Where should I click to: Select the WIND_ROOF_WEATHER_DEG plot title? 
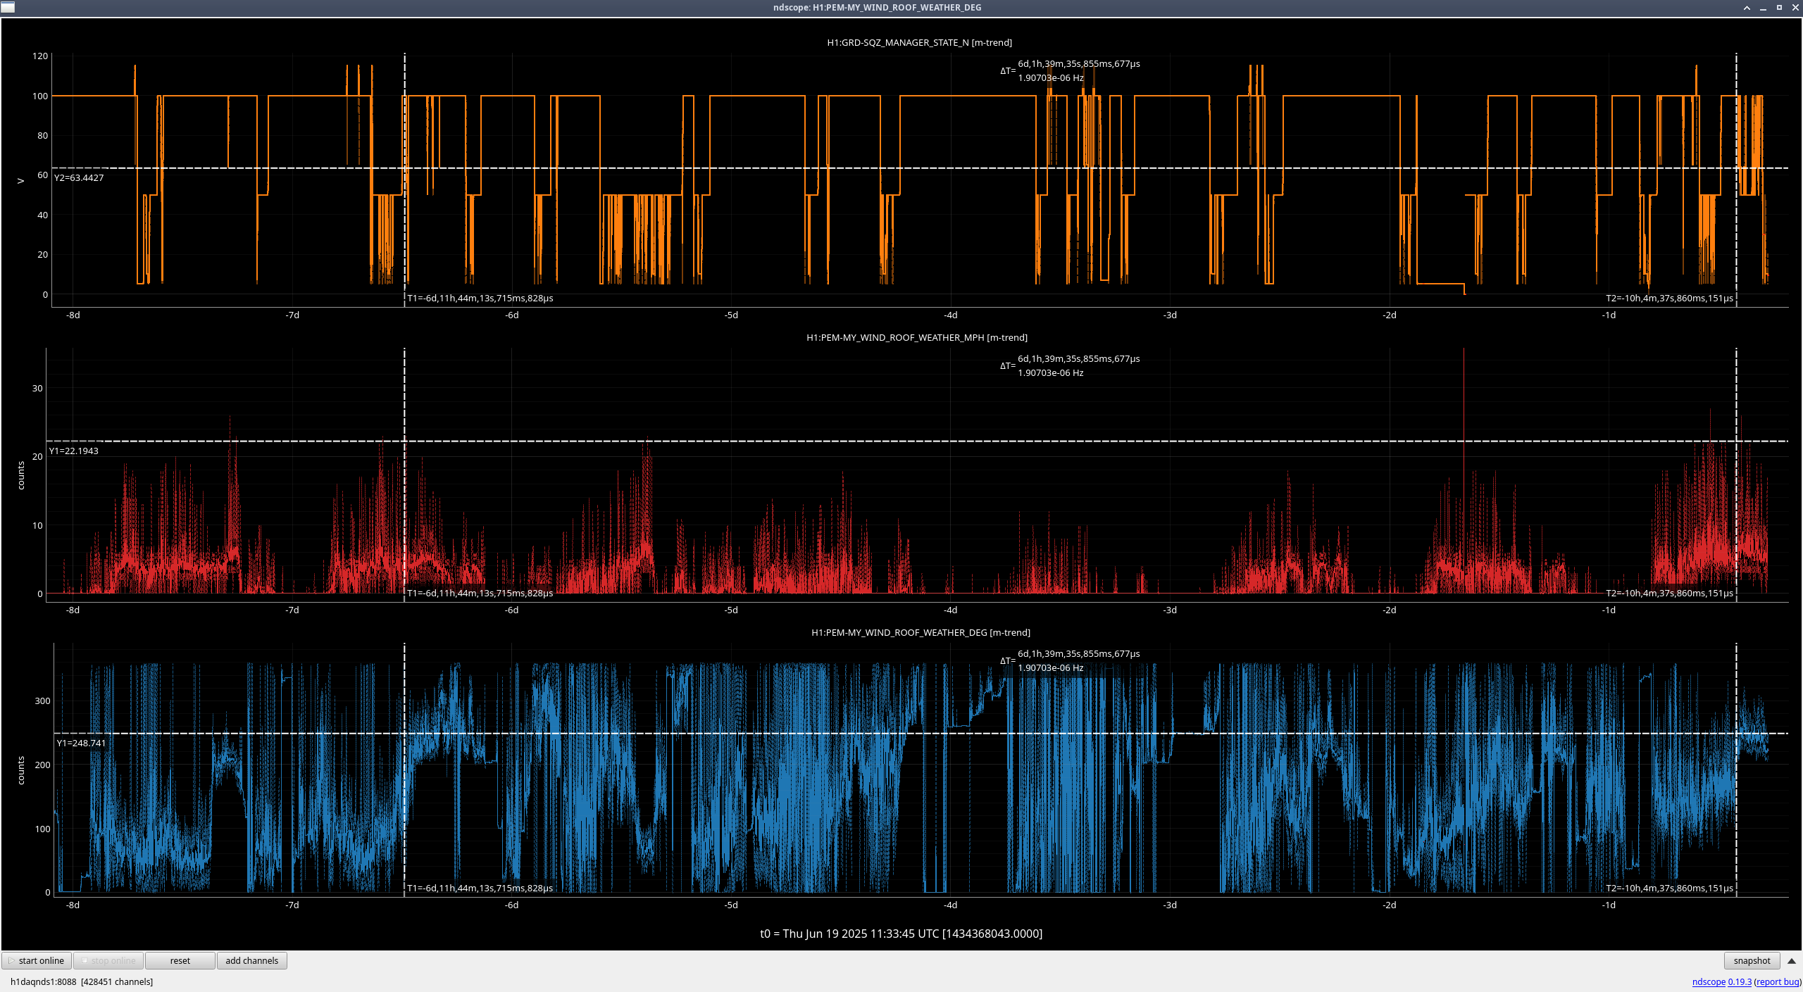[921, 632]
